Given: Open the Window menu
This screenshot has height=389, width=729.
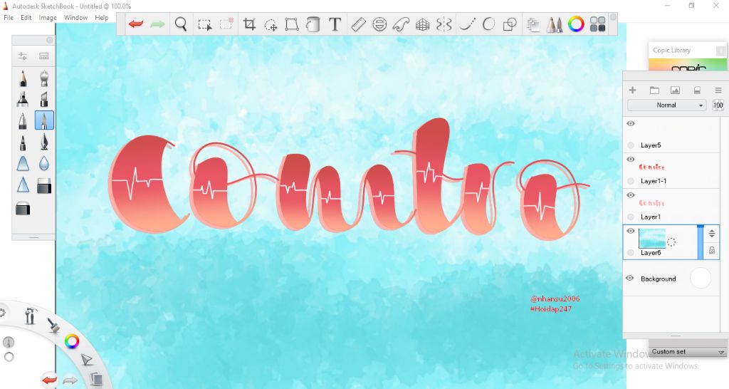Looking at the screenshot, I should (x=75, y=18).
